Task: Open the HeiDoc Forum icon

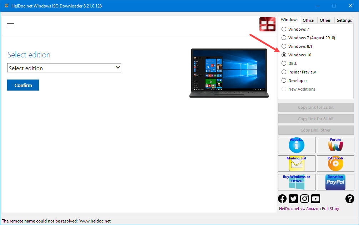Action: [335, 145]
